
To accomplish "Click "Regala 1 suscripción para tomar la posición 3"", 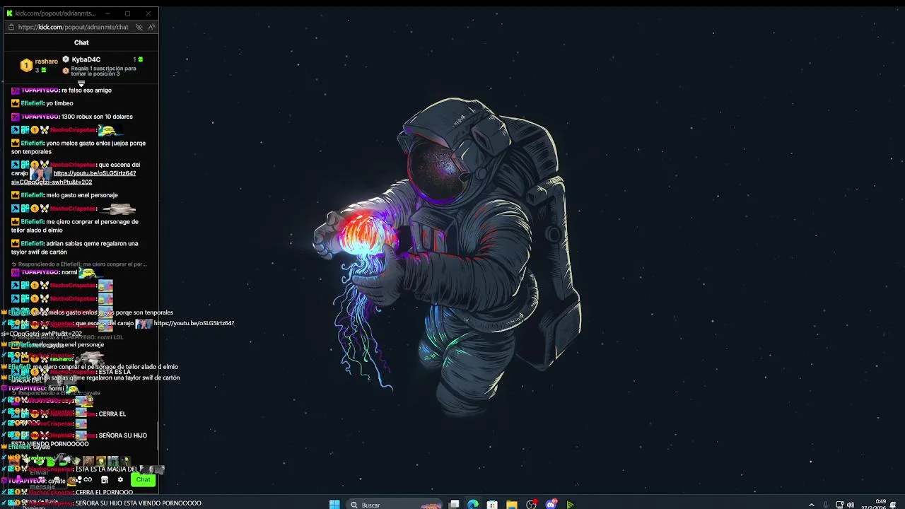I will 103,71.
